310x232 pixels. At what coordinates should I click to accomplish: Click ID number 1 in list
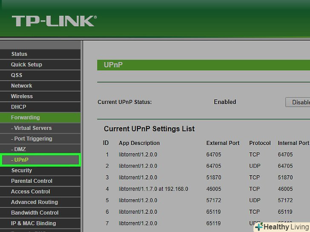pyautogui.click(x=107, y=155)
